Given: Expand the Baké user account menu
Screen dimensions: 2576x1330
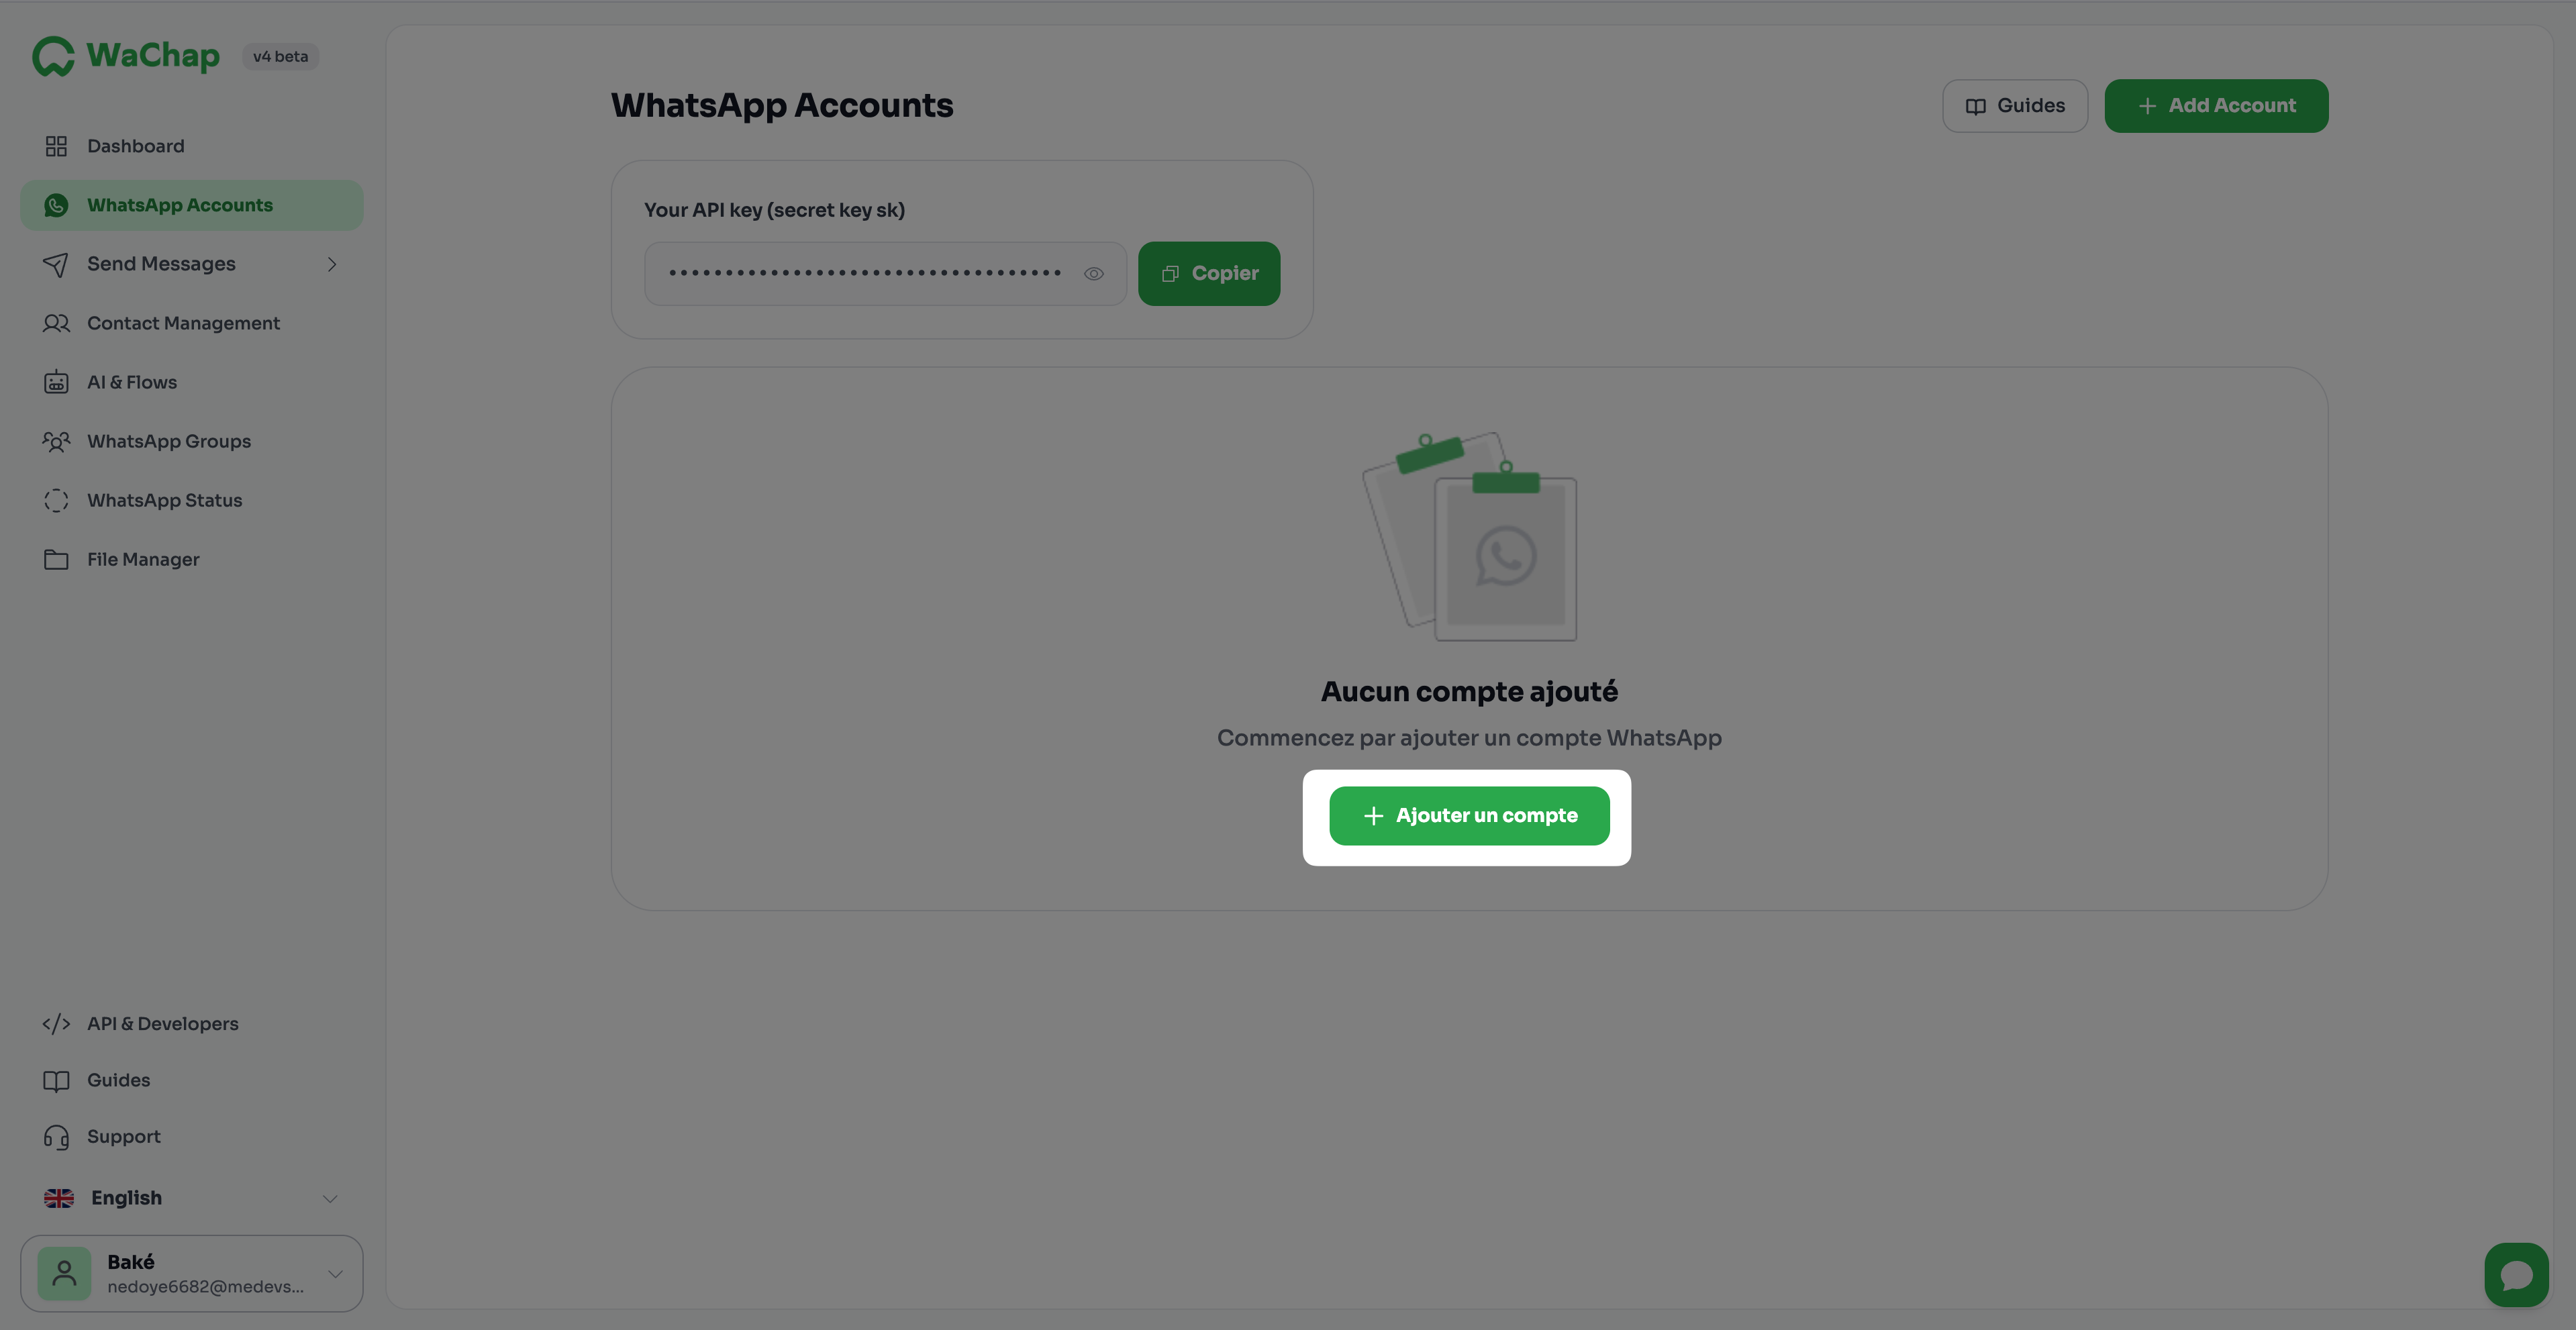Looking at the screenshot, I should tap(335, 1273).
